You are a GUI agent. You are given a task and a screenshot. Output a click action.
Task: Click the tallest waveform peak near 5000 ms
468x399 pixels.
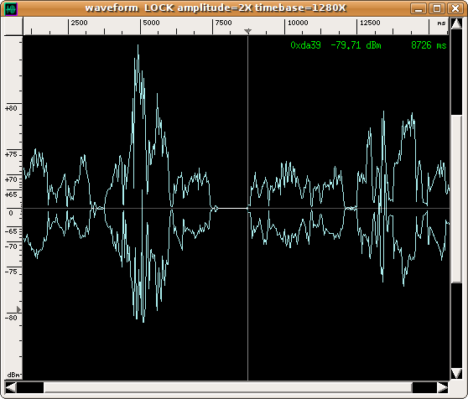(x=138, y=46)
